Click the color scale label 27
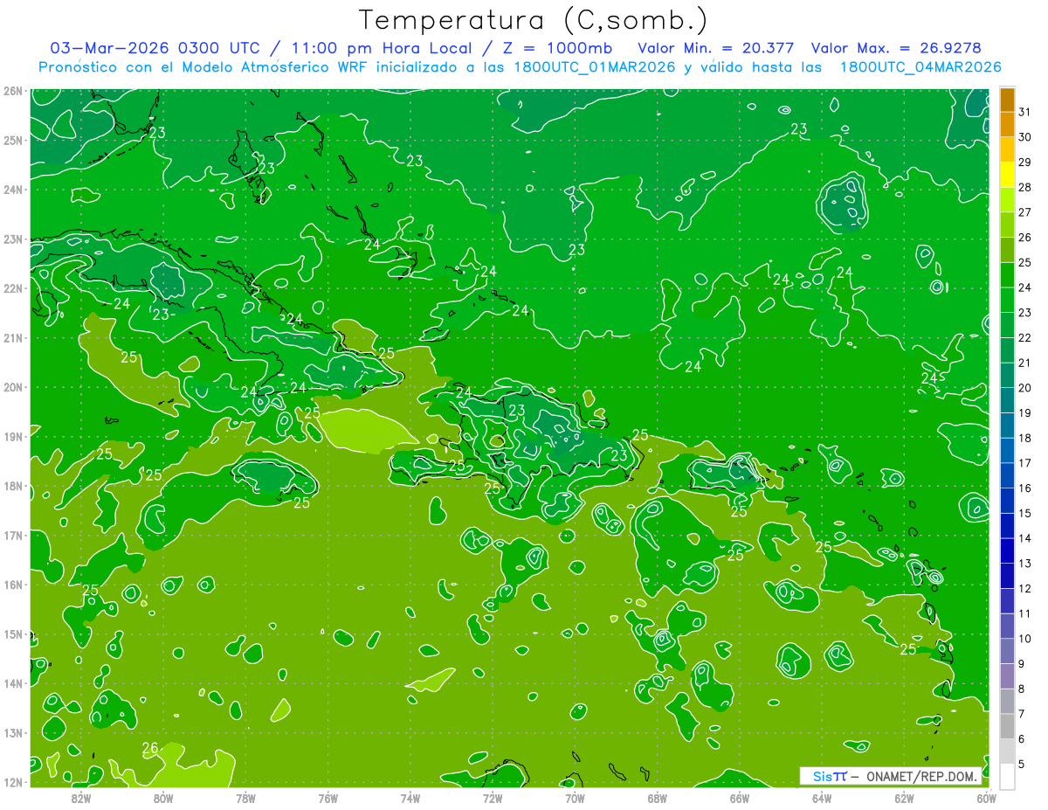The width and height of the screenshot is (1048, 810). 1025,212
